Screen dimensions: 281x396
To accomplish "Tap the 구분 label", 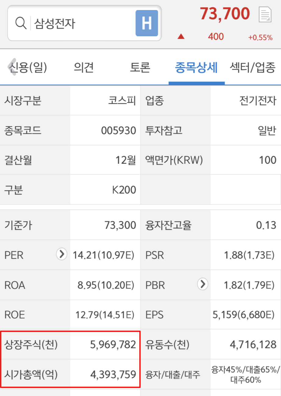I will [13, 190].
